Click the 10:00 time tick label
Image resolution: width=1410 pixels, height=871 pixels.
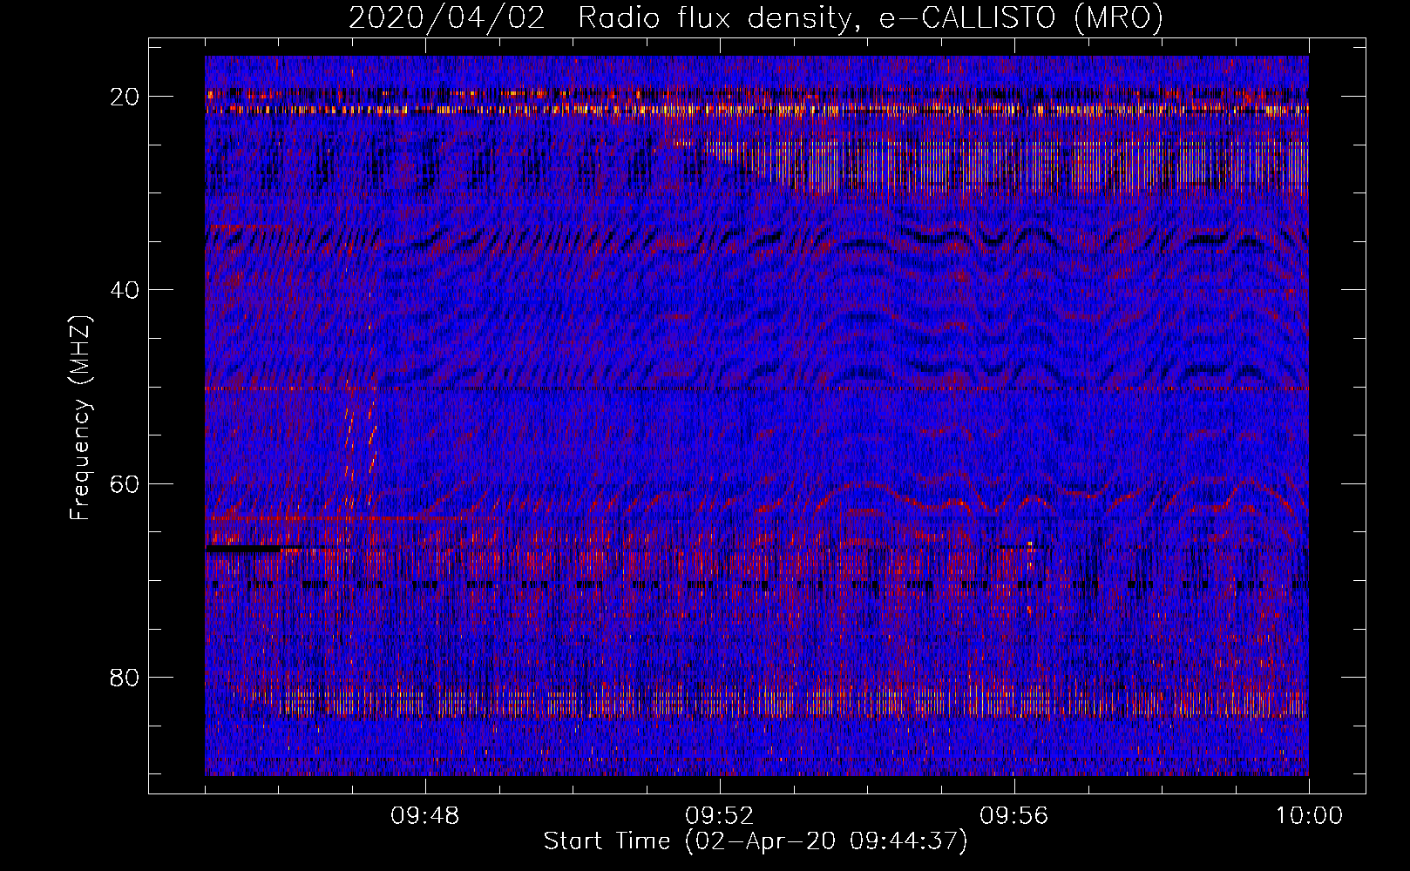[x=1309, y=816]
